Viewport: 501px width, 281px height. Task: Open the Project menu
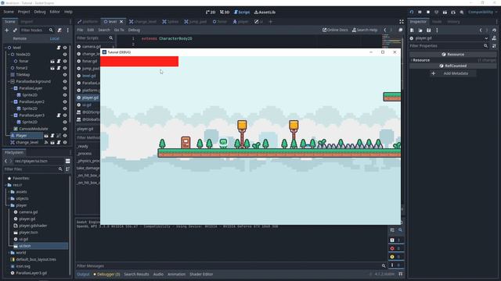coord(23,12)
